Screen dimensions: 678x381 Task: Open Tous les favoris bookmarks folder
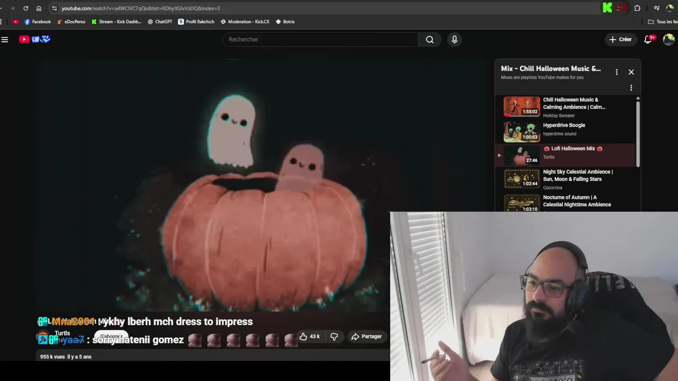coord(663,22)
